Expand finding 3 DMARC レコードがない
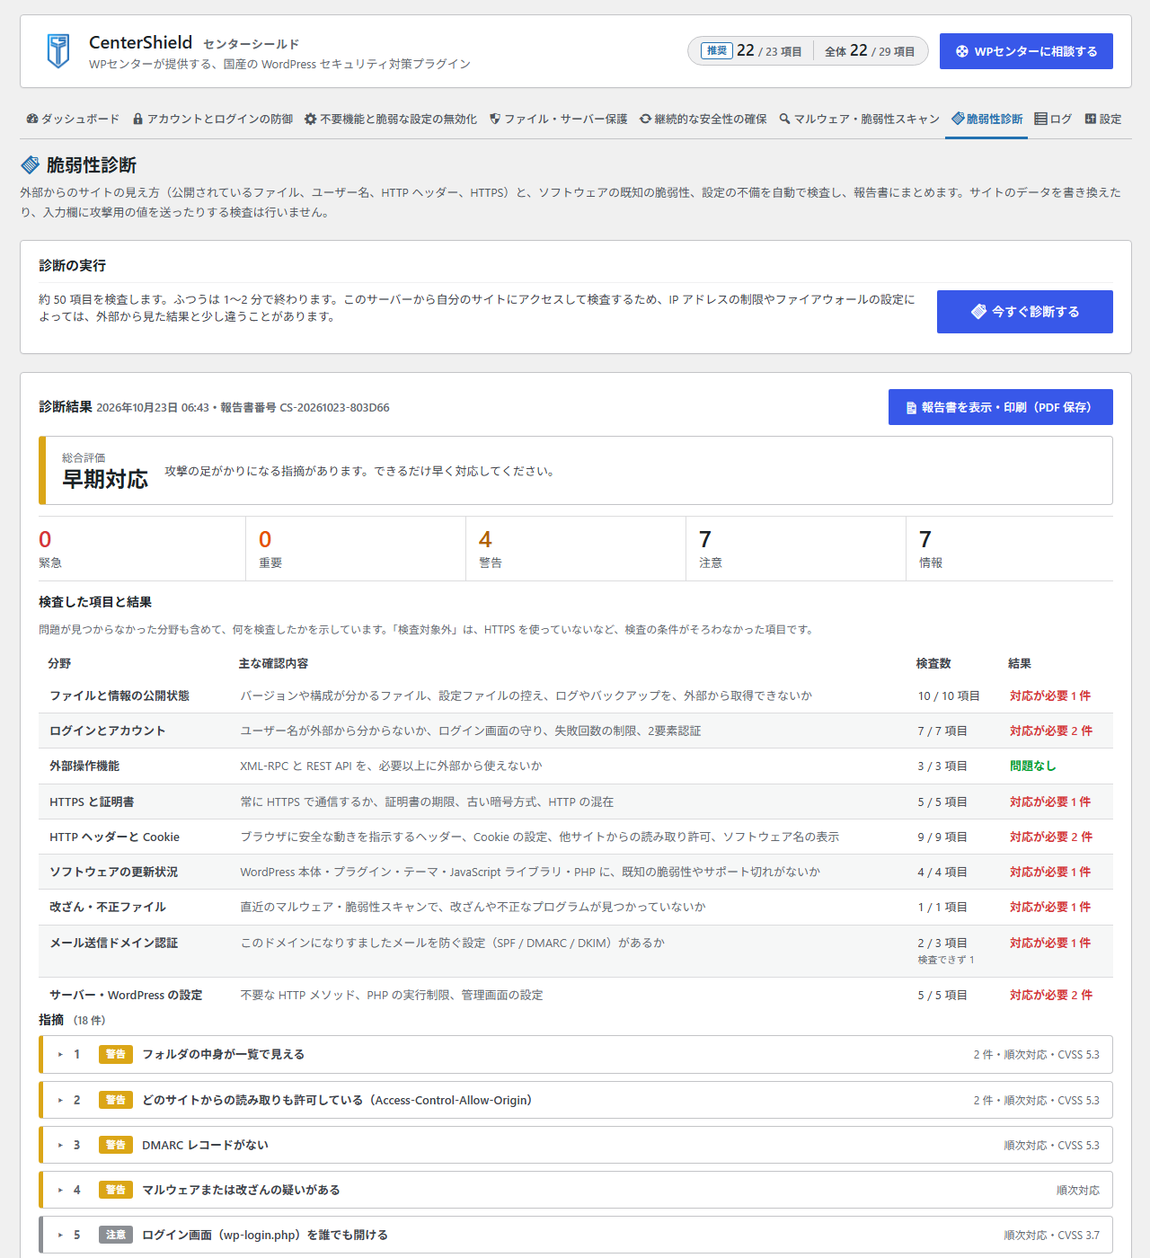The height and width of the screenshot is (1258, 1150). [576, 1145]
